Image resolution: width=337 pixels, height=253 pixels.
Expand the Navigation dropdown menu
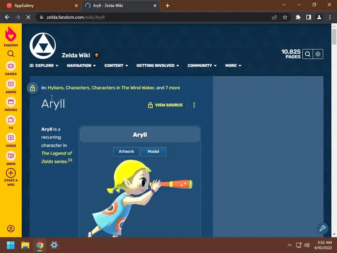(81, 66)
